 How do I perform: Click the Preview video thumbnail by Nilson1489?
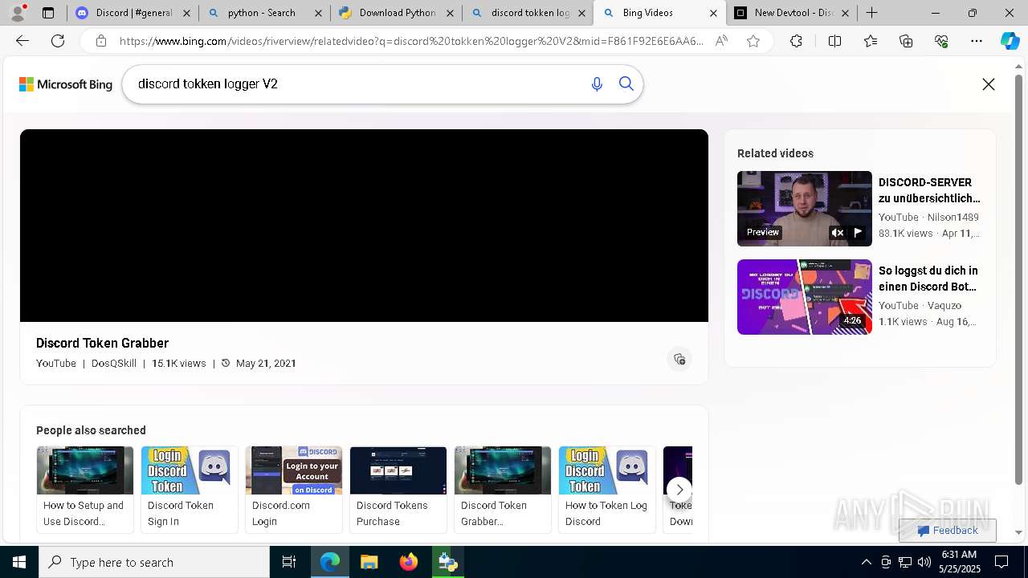805,209
